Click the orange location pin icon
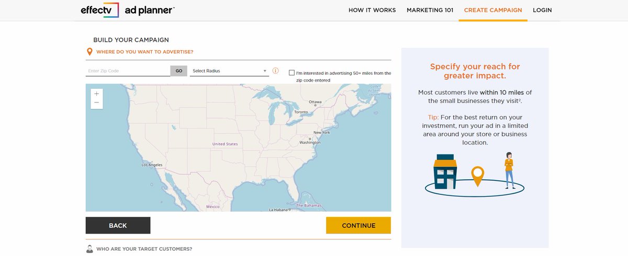This screenshot has height=256, width=628. pos(89,52)
